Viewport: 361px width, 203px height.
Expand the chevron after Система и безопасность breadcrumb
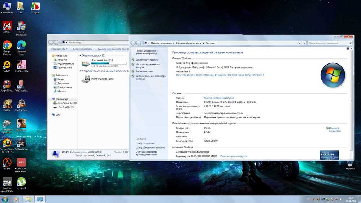(x=204, y=43)
